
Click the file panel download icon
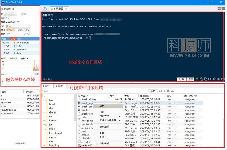click(x=168, y=91)
